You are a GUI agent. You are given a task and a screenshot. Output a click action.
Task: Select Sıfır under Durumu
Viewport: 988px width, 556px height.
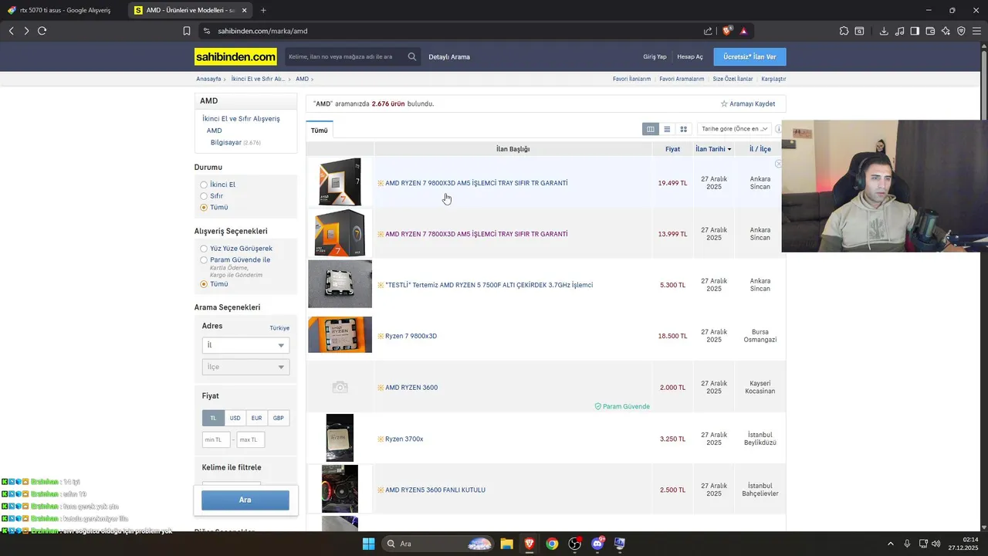click(204, 196)
